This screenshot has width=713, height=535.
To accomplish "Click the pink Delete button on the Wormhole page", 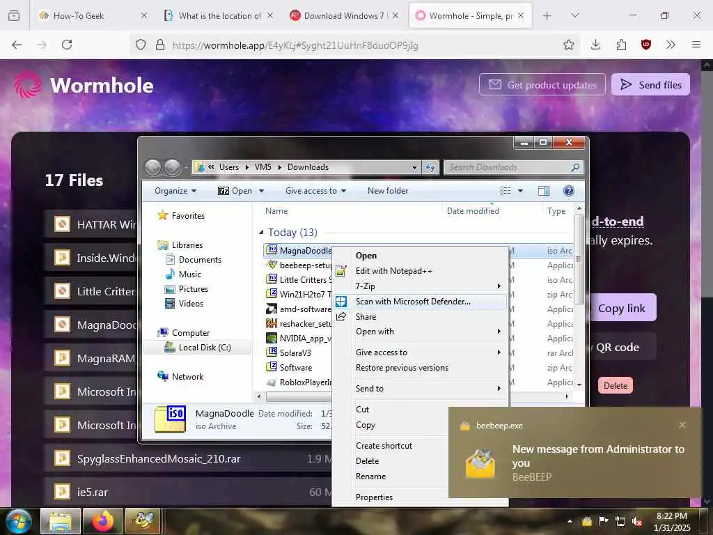I will coord(616,386).
